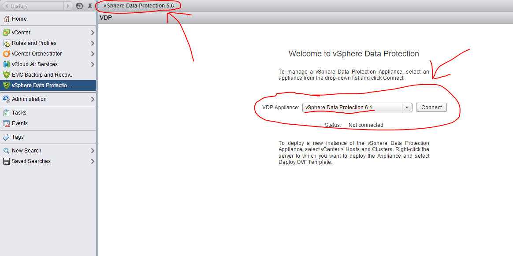Open Tags in the navigator
This screenshot has height=256, width=513.
(48, 137)
